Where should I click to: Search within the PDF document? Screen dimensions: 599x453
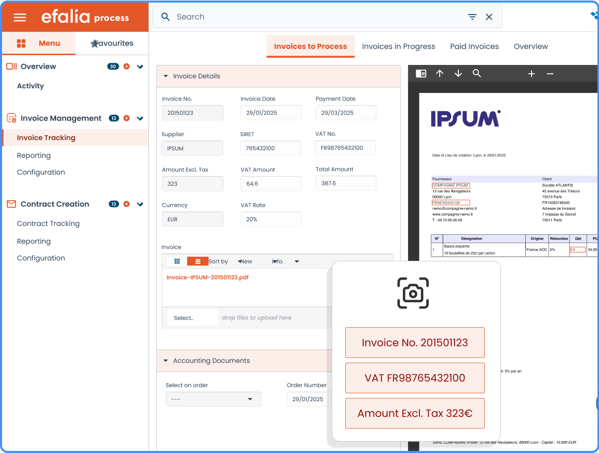click(477, 73)
